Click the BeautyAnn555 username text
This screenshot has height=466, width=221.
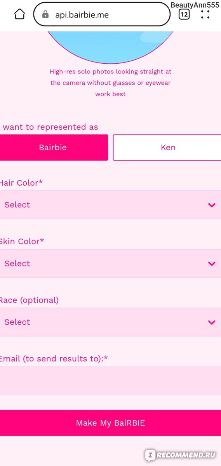(195, 5)
